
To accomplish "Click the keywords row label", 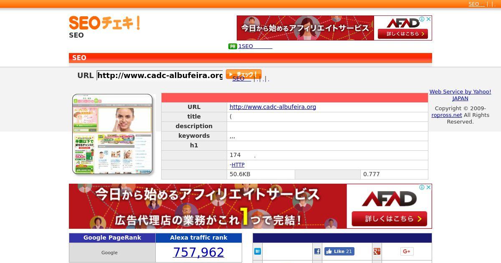I will point(194,136).
